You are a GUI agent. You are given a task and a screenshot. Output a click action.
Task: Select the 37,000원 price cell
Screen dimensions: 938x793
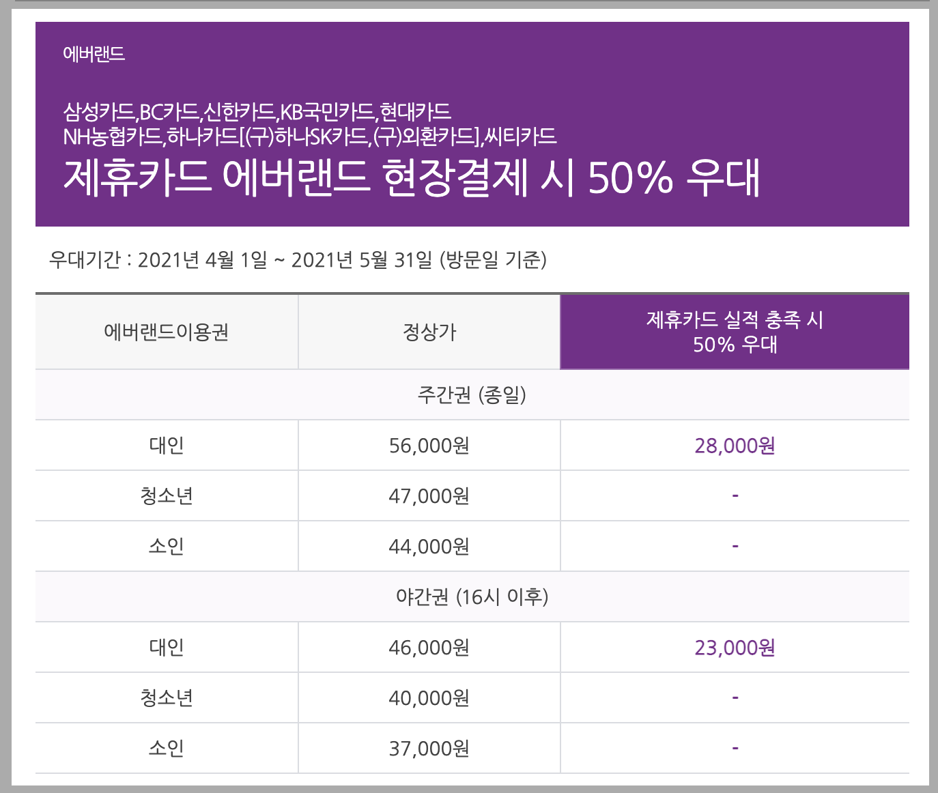coord(429,749)
